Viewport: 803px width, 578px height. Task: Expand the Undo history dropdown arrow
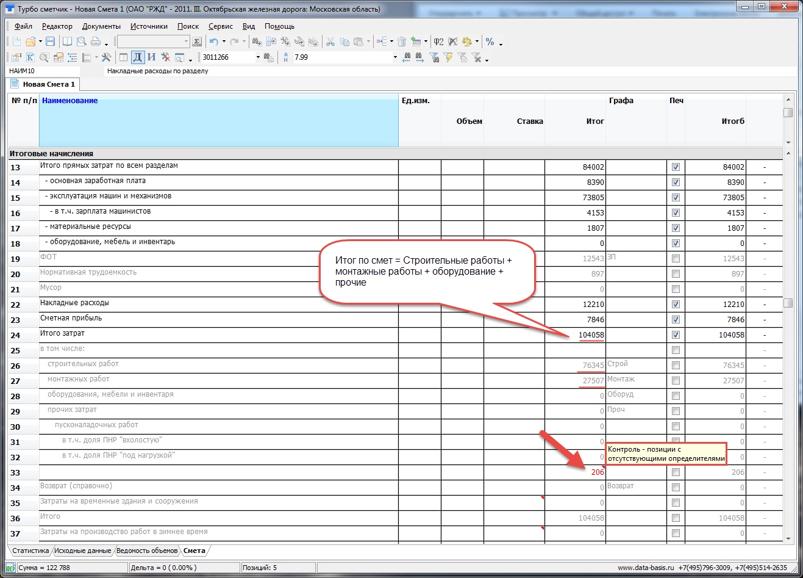click(224, 42)
